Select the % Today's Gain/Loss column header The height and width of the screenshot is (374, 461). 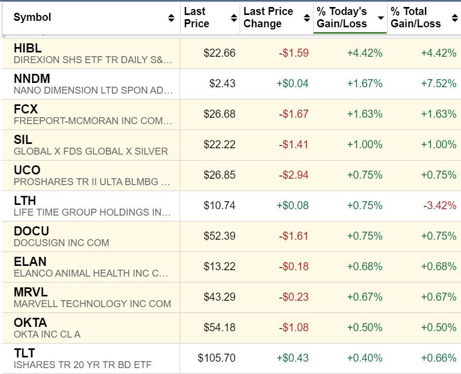341,17
